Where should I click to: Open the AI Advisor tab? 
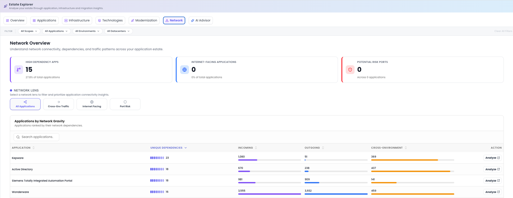point(201,20)
